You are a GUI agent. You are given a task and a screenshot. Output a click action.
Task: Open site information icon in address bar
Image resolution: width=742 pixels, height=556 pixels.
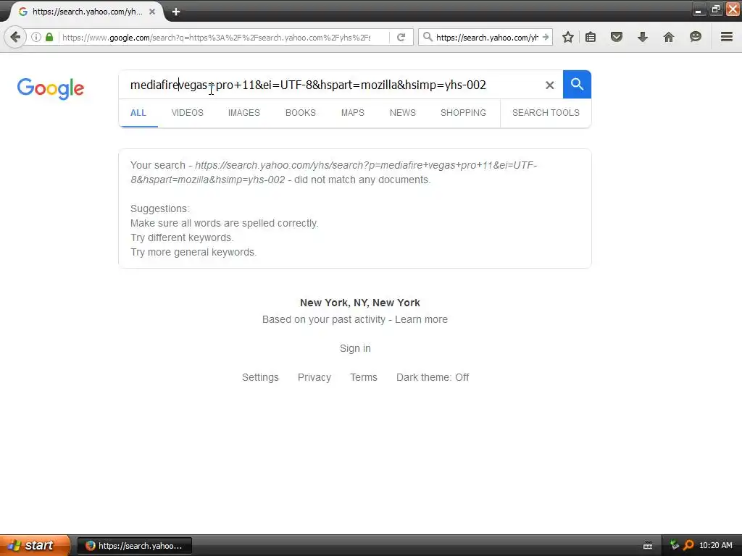click(x=36, y=37)
